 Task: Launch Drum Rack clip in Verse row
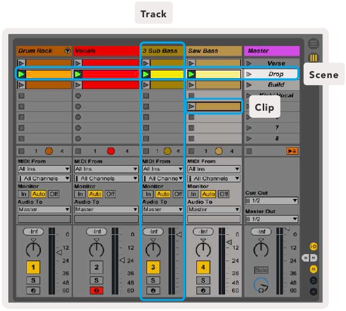coord(21,63)
